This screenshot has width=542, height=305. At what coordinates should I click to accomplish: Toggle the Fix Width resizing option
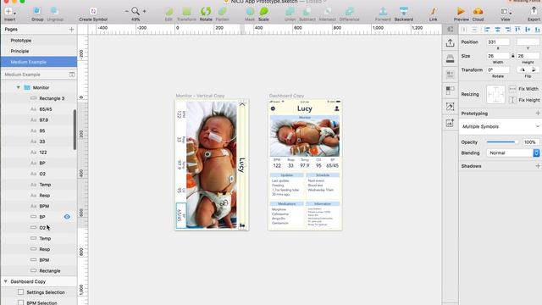point(512,89)
